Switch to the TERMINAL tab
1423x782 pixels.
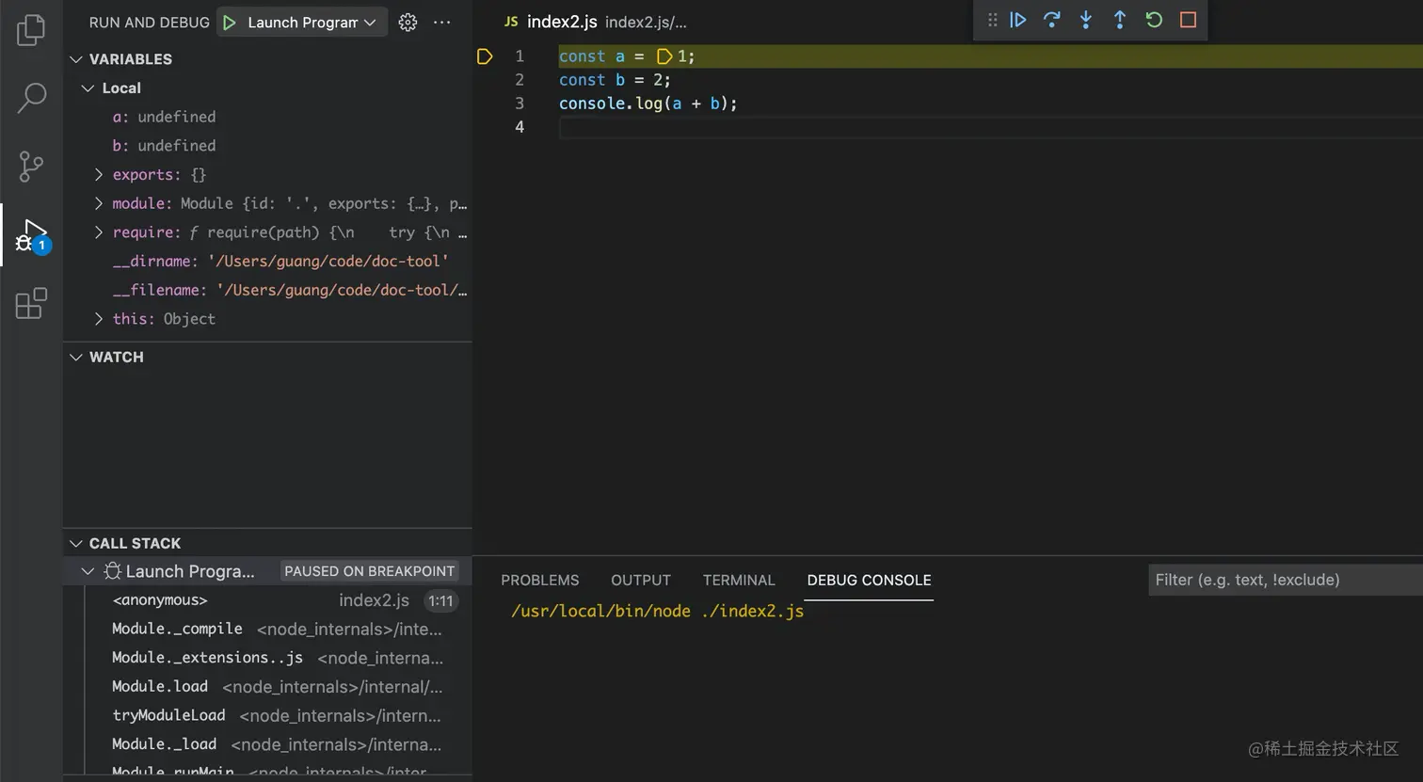click(739, 581)
